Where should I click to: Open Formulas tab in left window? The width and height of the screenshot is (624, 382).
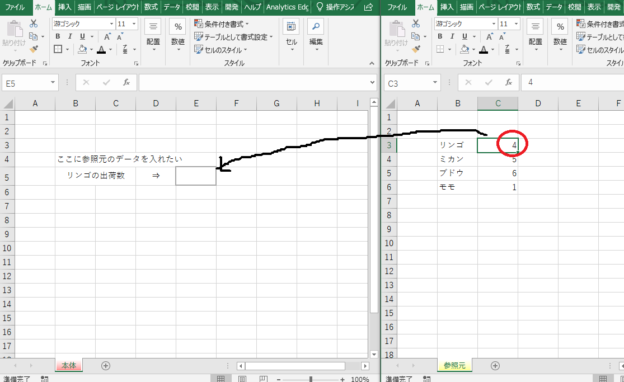point(151,7)
